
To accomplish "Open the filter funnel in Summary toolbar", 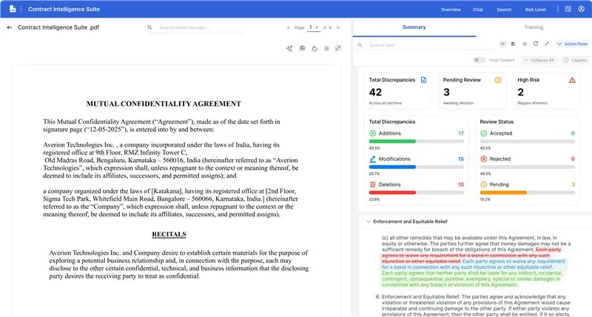I will (502, 44).
